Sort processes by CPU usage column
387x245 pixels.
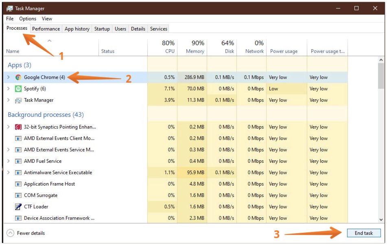coord(168,47)
